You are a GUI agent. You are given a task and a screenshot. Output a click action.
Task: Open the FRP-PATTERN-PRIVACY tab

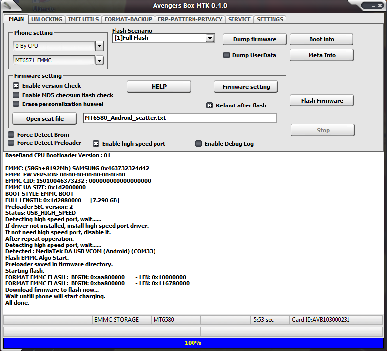click(190, 19)
